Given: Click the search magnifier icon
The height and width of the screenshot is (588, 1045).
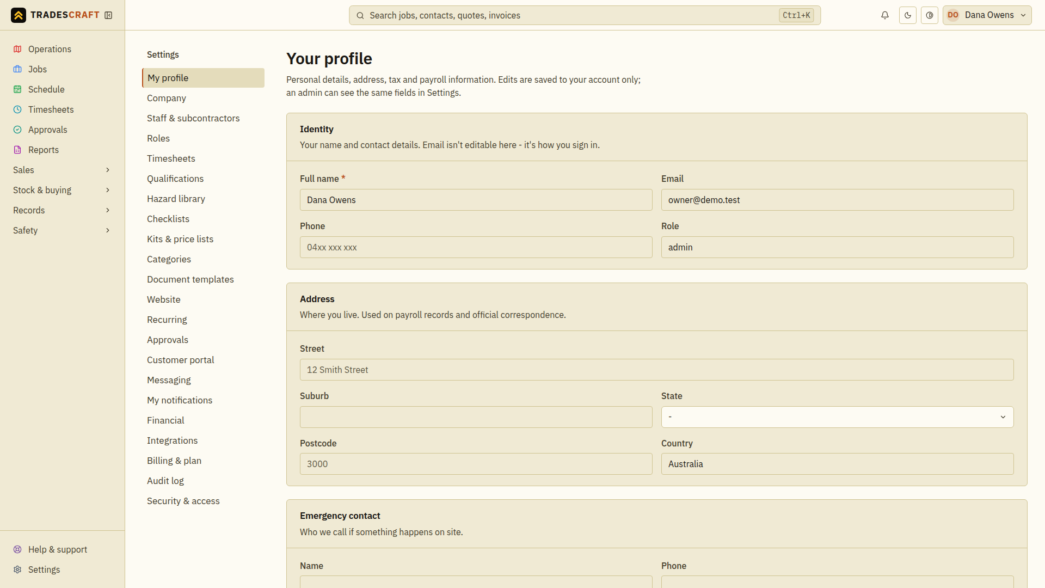Looking at the screenshot, I should (x=360, y=16).
